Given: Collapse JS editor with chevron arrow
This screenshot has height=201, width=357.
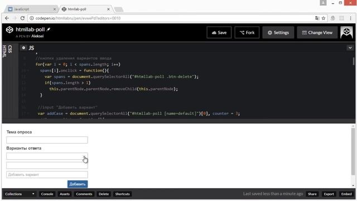Looking at the screenshot, I should pyautogui.click(x=350, y=47).
